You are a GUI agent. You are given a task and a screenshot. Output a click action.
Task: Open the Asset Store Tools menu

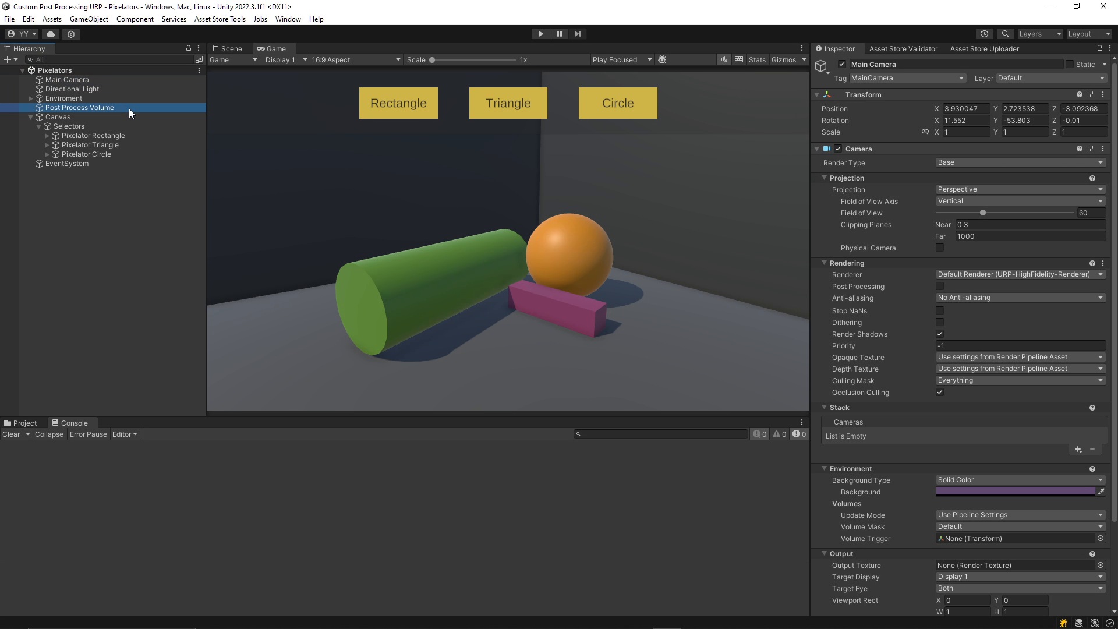coord(220,19)
